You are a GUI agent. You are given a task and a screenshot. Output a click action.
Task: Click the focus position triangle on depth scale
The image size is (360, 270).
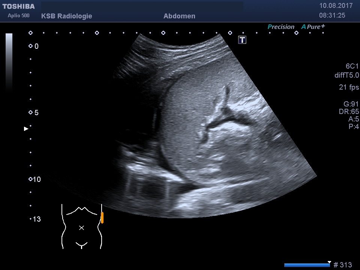(26, 129)
